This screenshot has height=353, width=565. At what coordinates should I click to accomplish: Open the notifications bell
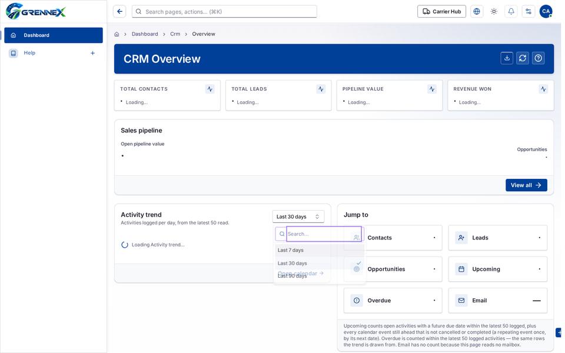pos(511,12)
